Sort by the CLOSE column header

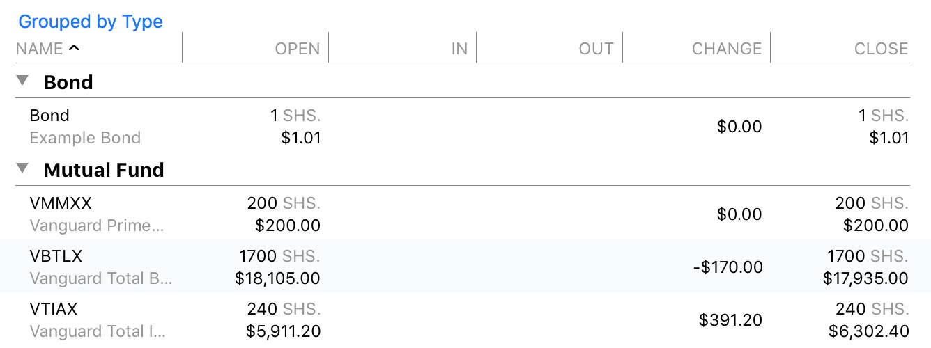(x=881, y=49)
